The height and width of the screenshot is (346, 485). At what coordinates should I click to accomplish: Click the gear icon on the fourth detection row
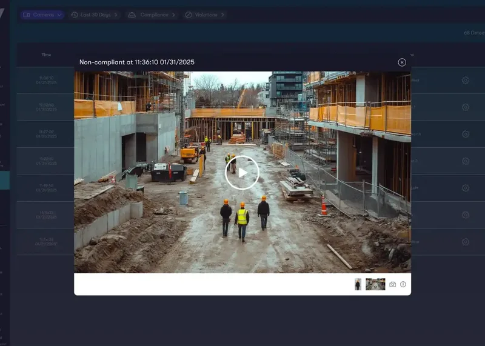465,161
